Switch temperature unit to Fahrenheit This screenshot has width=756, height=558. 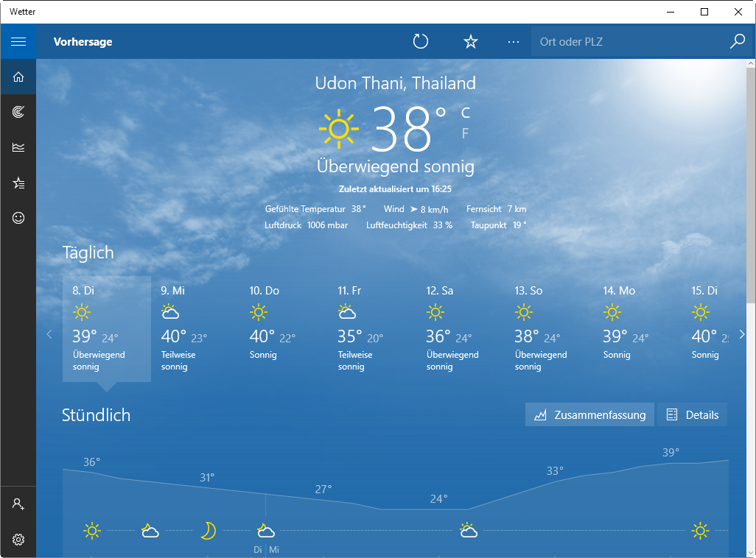[465, 133]
